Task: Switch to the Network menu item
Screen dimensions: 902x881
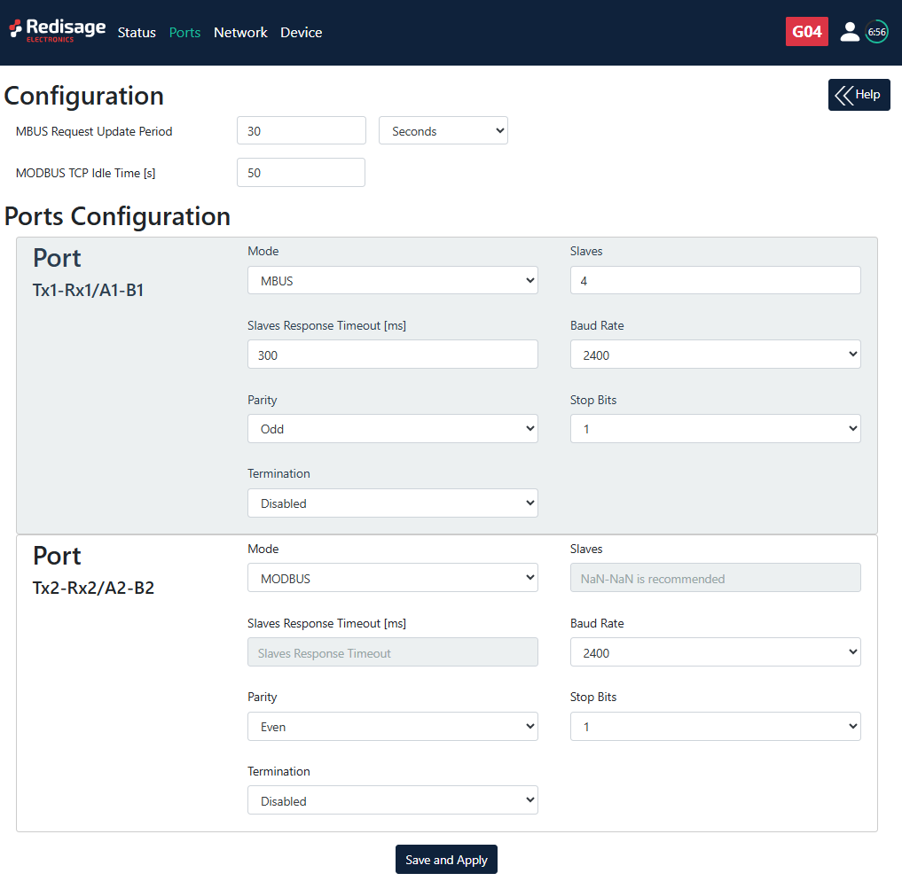Action: click(x=240, y=33)
